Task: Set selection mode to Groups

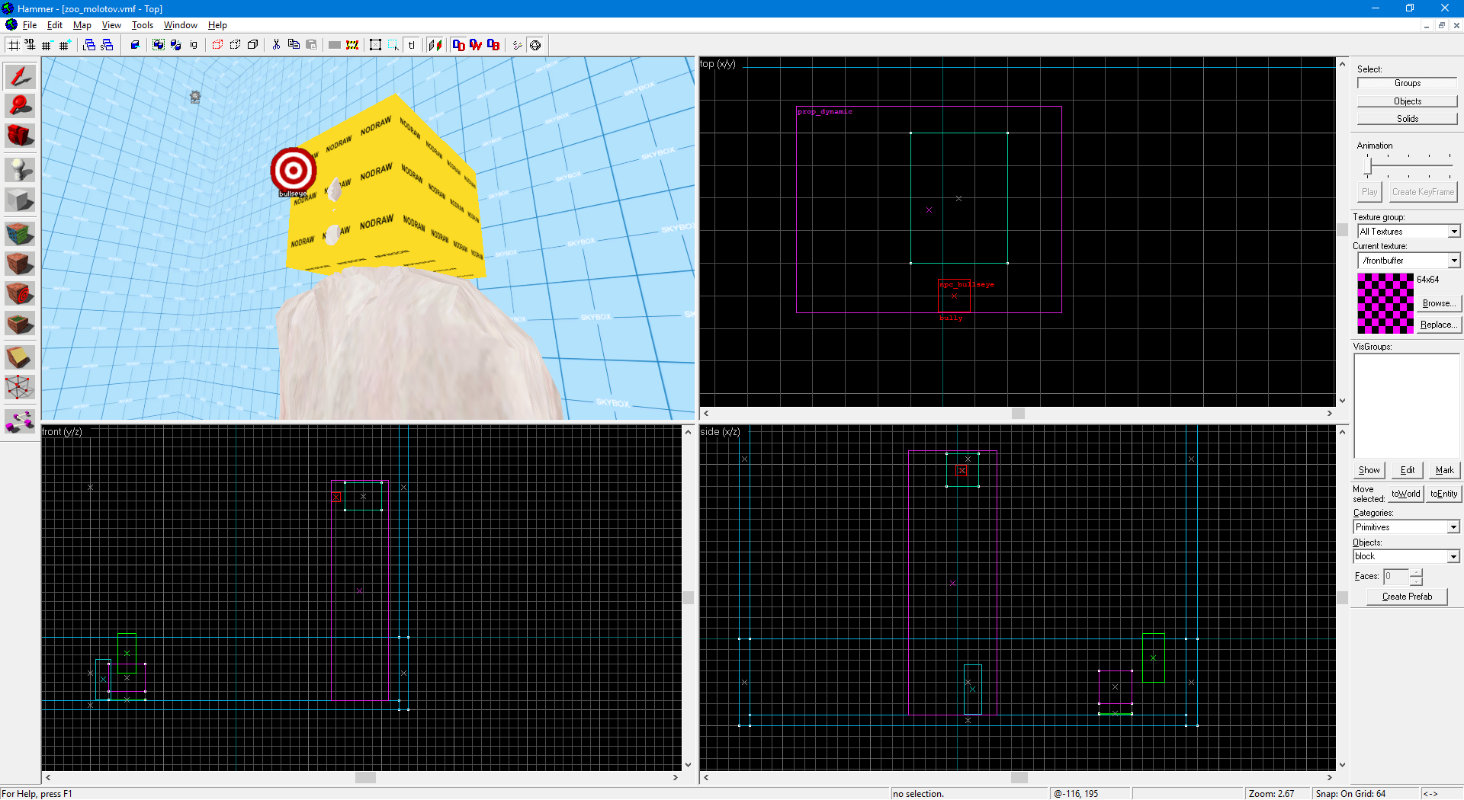Action: click(1407, 83)
